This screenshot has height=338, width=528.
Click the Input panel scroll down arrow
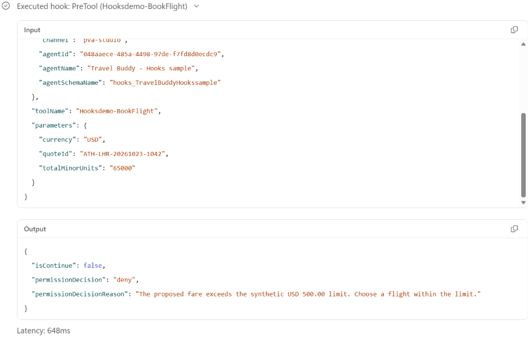(523, 202)
